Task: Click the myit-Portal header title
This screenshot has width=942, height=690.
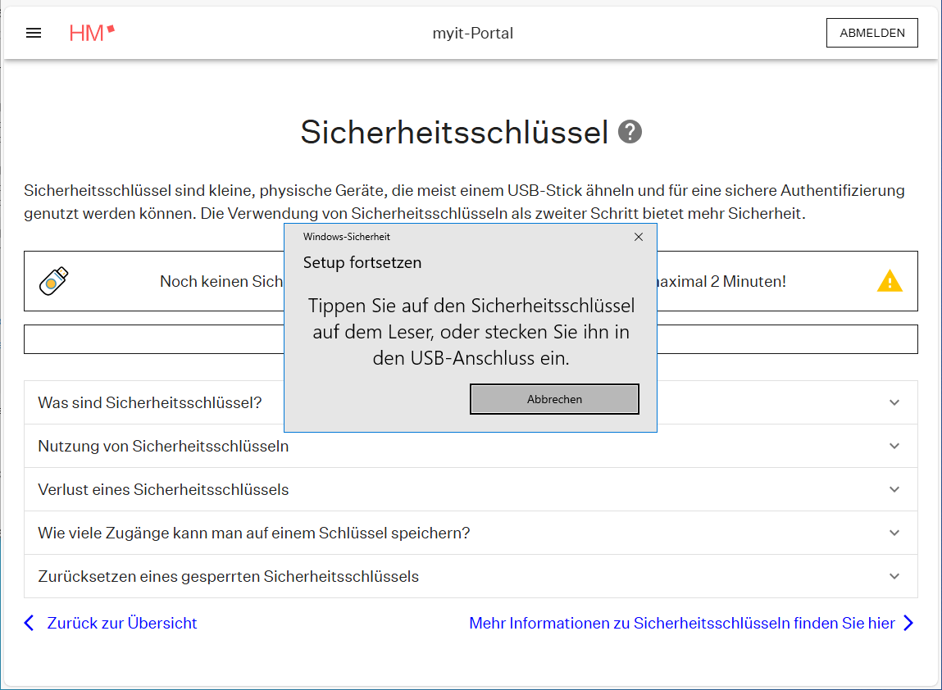Action: (472, 33)
